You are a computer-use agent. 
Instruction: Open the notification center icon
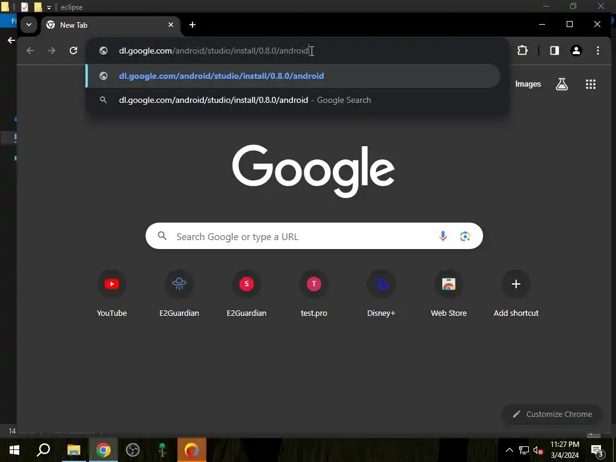click(x=597, y=450)
